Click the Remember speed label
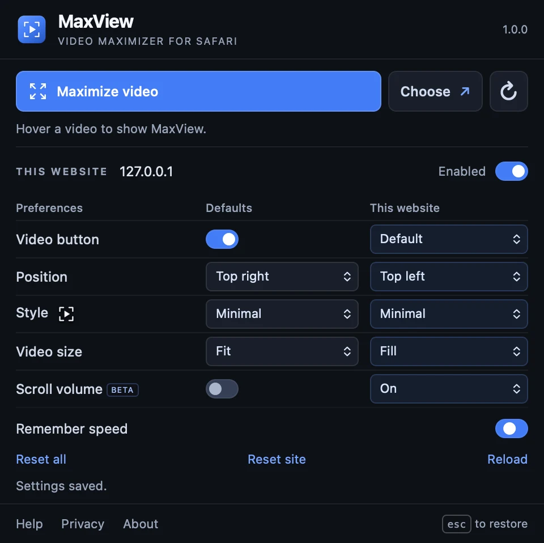 tap(72, 429)
